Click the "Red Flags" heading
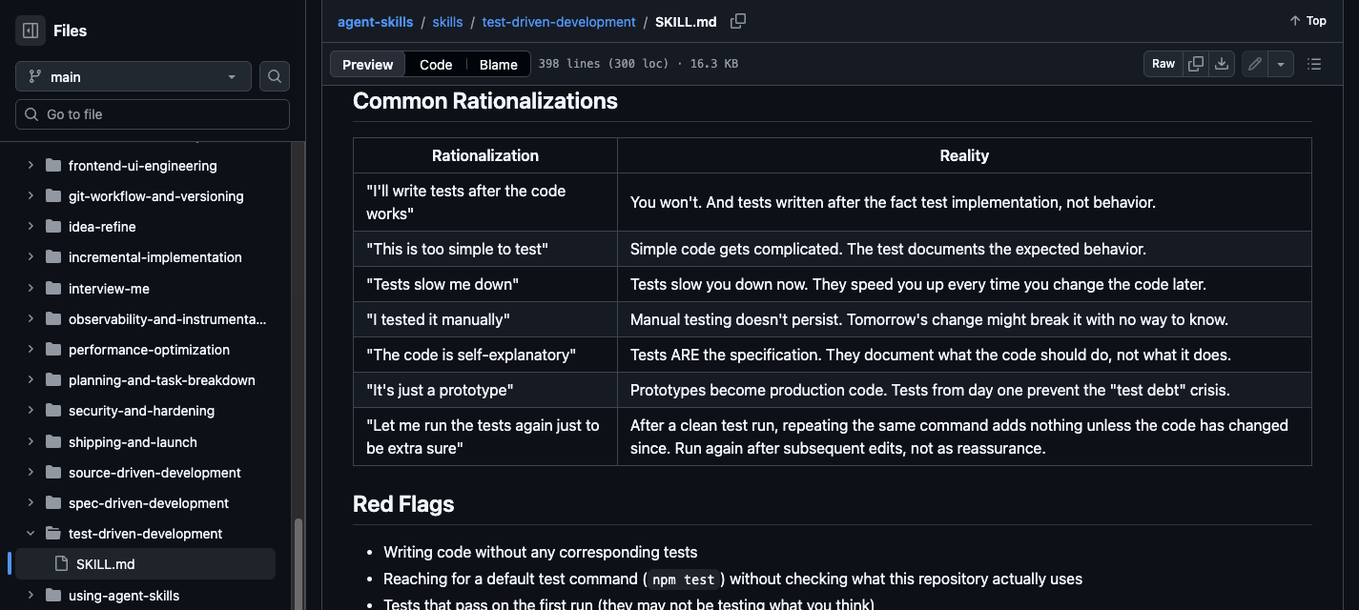The image size is (1359, 610). tap(403, 504)
